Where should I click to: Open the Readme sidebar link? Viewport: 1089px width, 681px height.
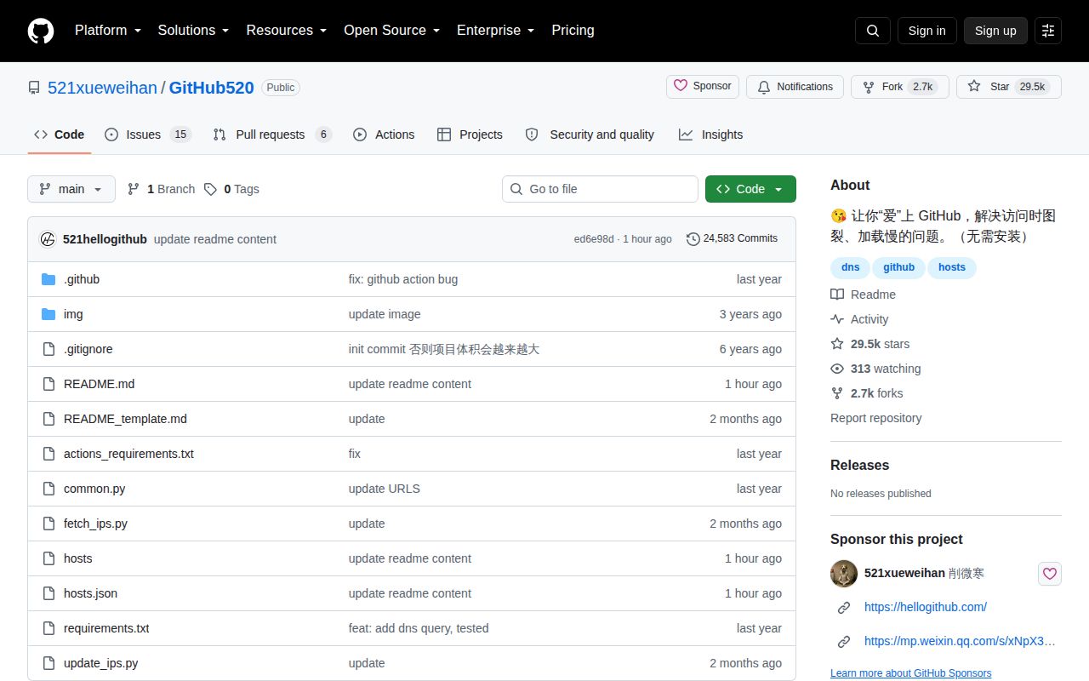point(864,295)
